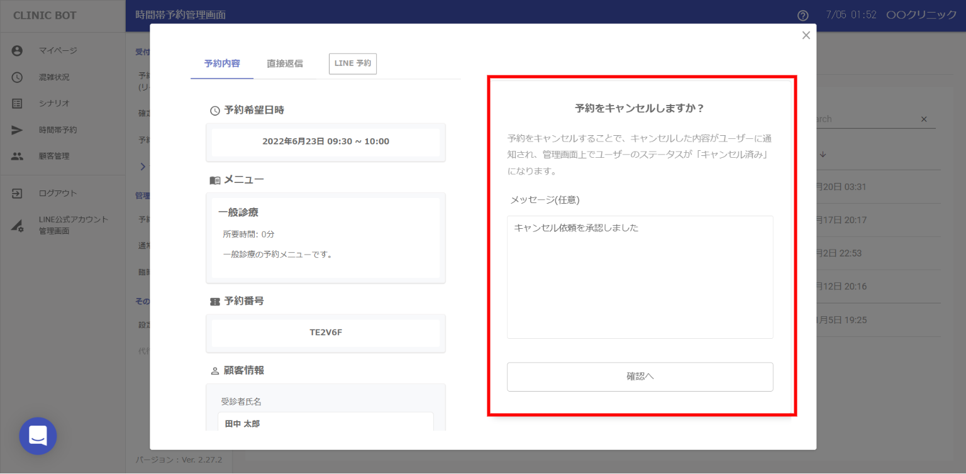
Task: Clear the search field with X icon
Action: point(924,119)
